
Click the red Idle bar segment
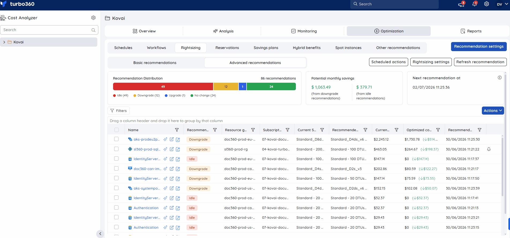(163, 86)
